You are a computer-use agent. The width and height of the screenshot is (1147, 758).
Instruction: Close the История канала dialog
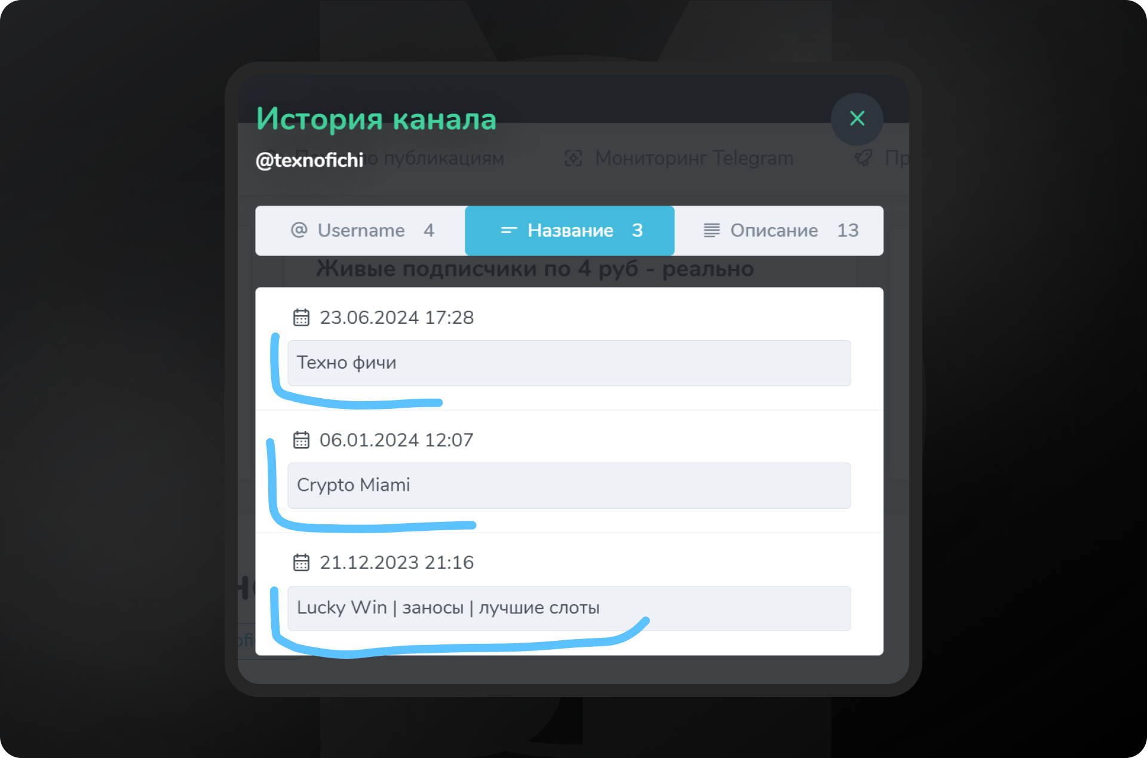857,118
